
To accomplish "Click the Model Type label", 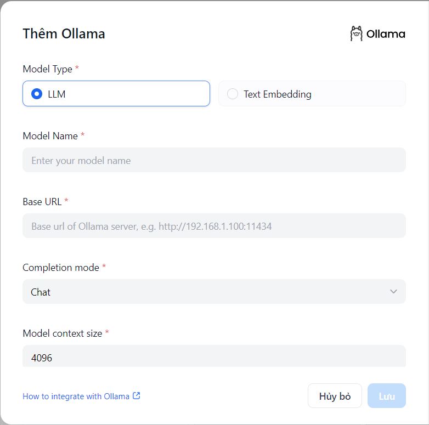I will [47, 69].
